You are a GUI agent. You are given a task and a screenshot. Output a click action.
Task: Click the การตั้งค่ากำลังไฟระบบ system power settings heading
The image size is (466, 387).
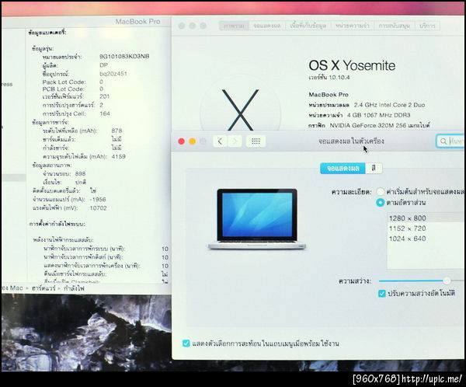pos(57,224)
